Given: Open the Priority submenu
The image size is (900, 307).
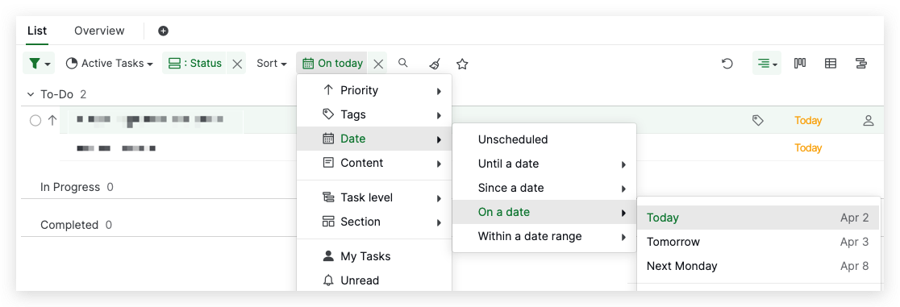Looking at the screenshot, I should (x=374, y=90).
